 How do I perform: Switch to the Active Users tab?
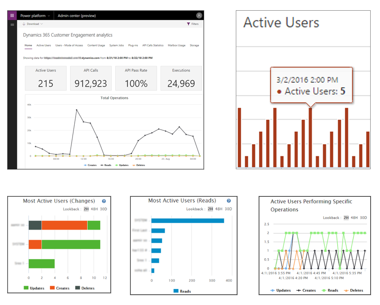coord(44,45)
